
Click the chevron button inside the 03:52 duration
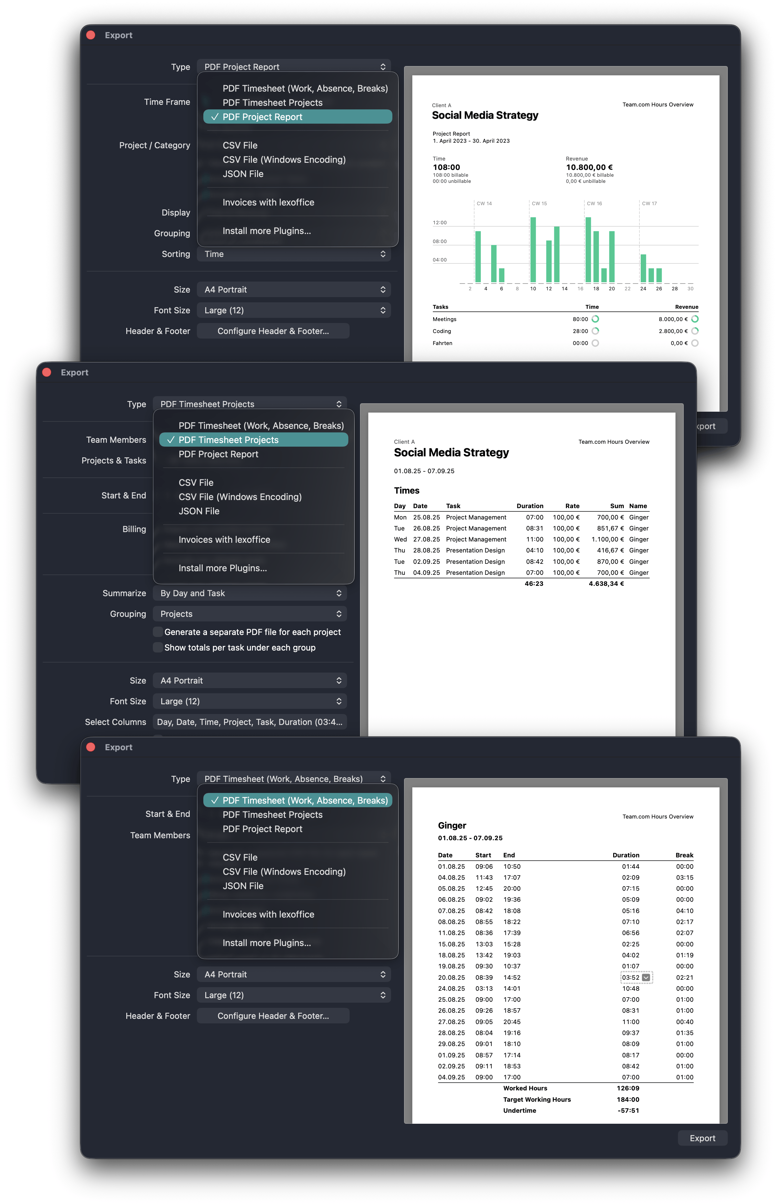point(646,977)
